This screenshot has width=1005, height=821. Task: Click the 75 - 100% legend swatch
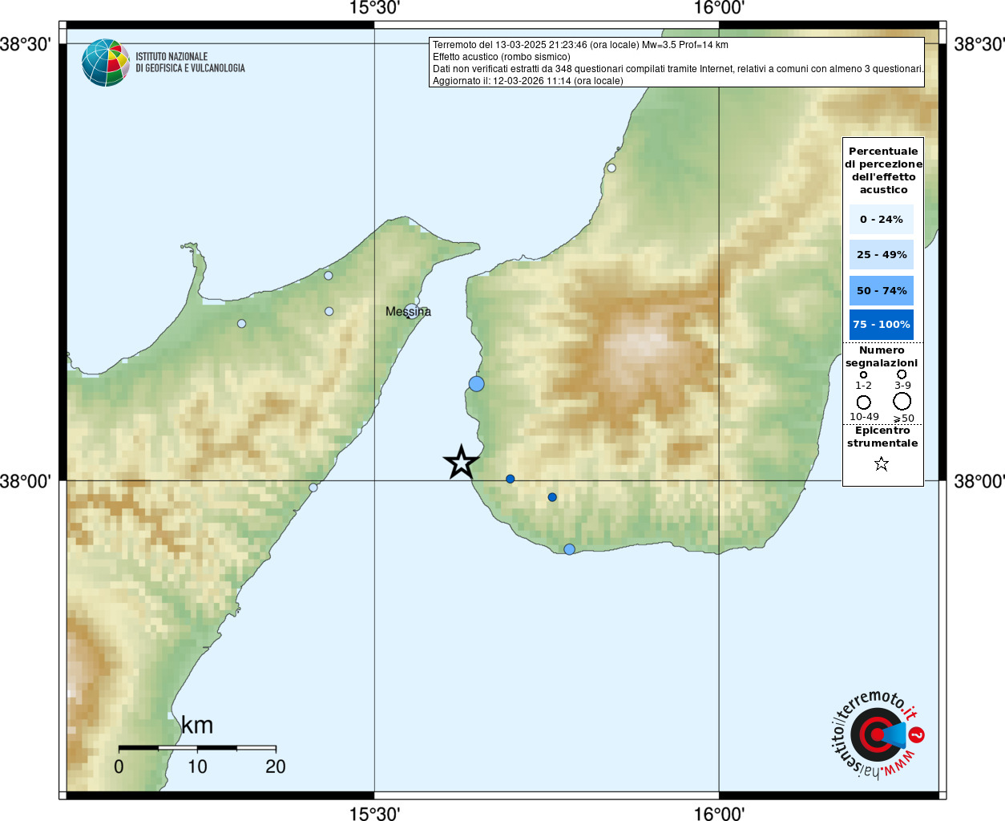click(x=882, y=325)
